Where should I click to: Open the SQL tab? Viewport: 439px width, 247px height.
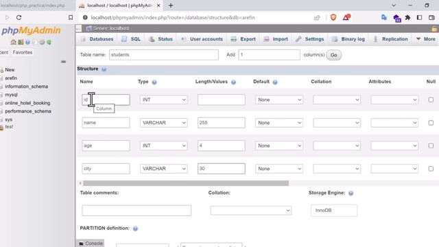(131, 39)
